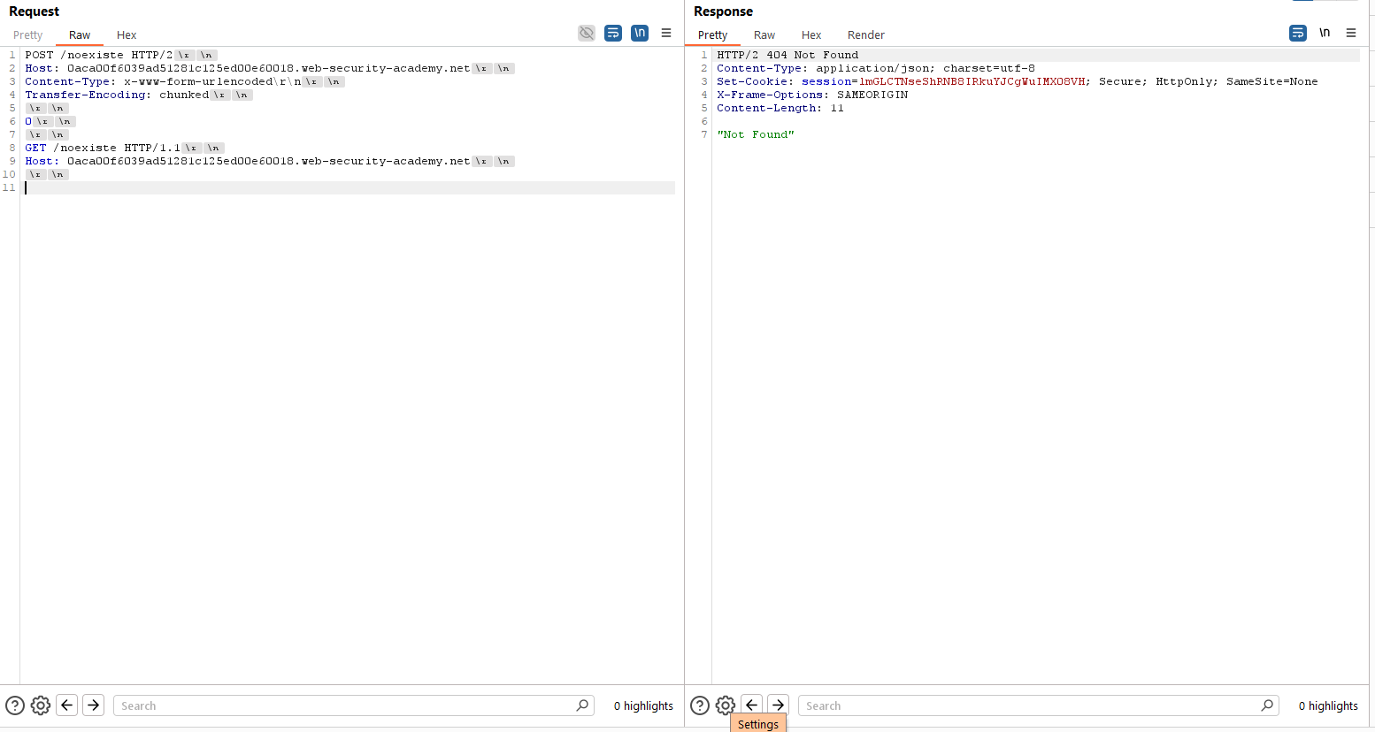Toggle hidden-items eye icon in Request panel
The width and height of the screenshot is (1375, 732).
tap(586, 34)
